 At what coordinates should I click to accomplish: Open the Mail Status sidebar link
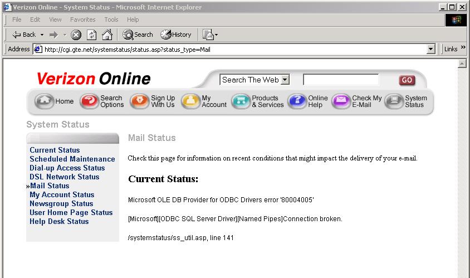click(x=50, y=186)
